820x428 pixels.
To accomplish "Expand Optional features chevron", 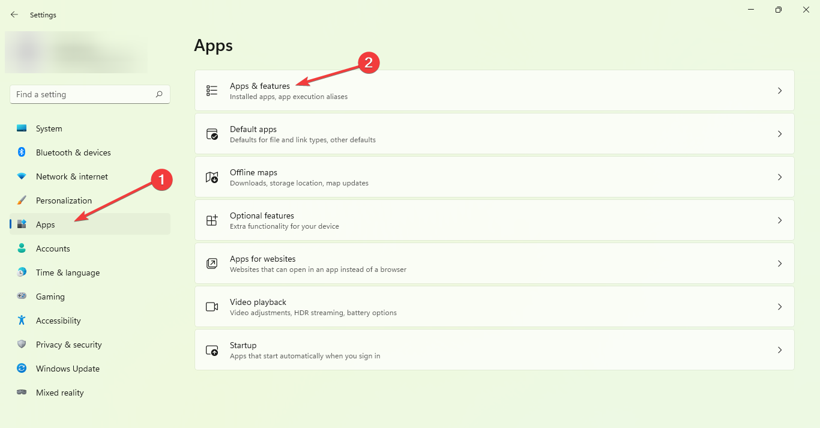I will 780,220.
